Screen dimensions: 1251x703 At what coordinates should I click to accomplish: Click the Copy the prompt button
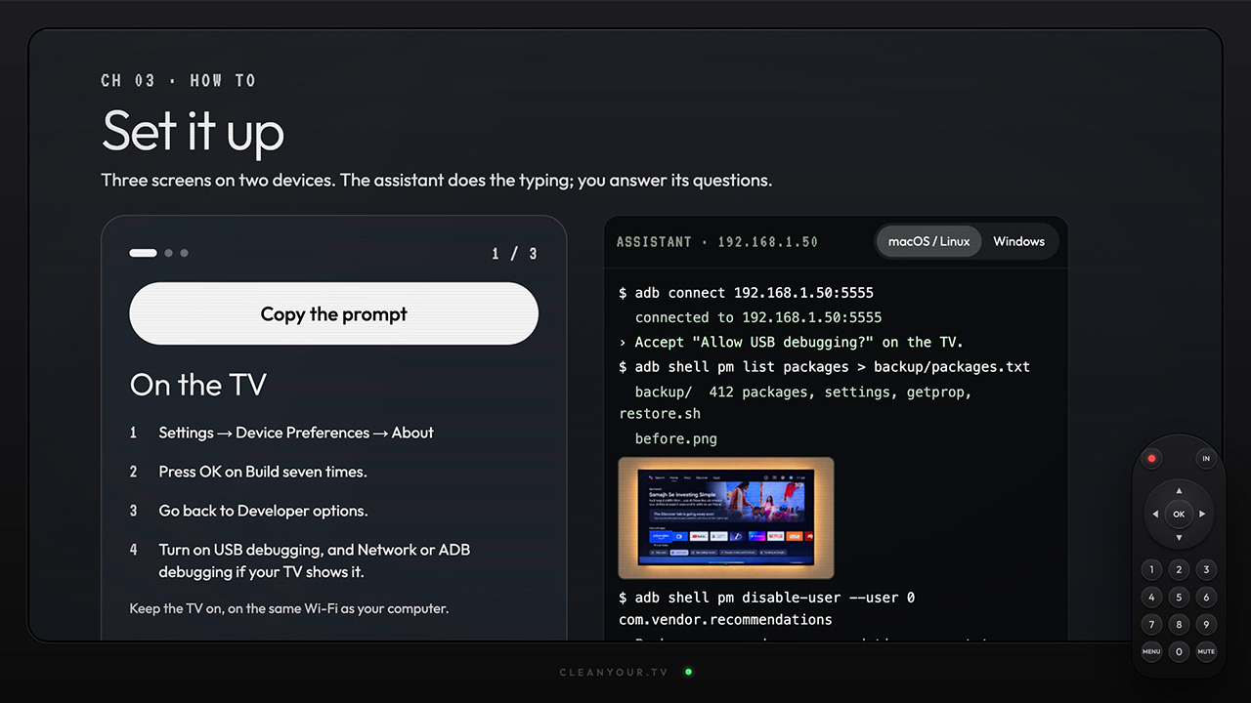333,313
